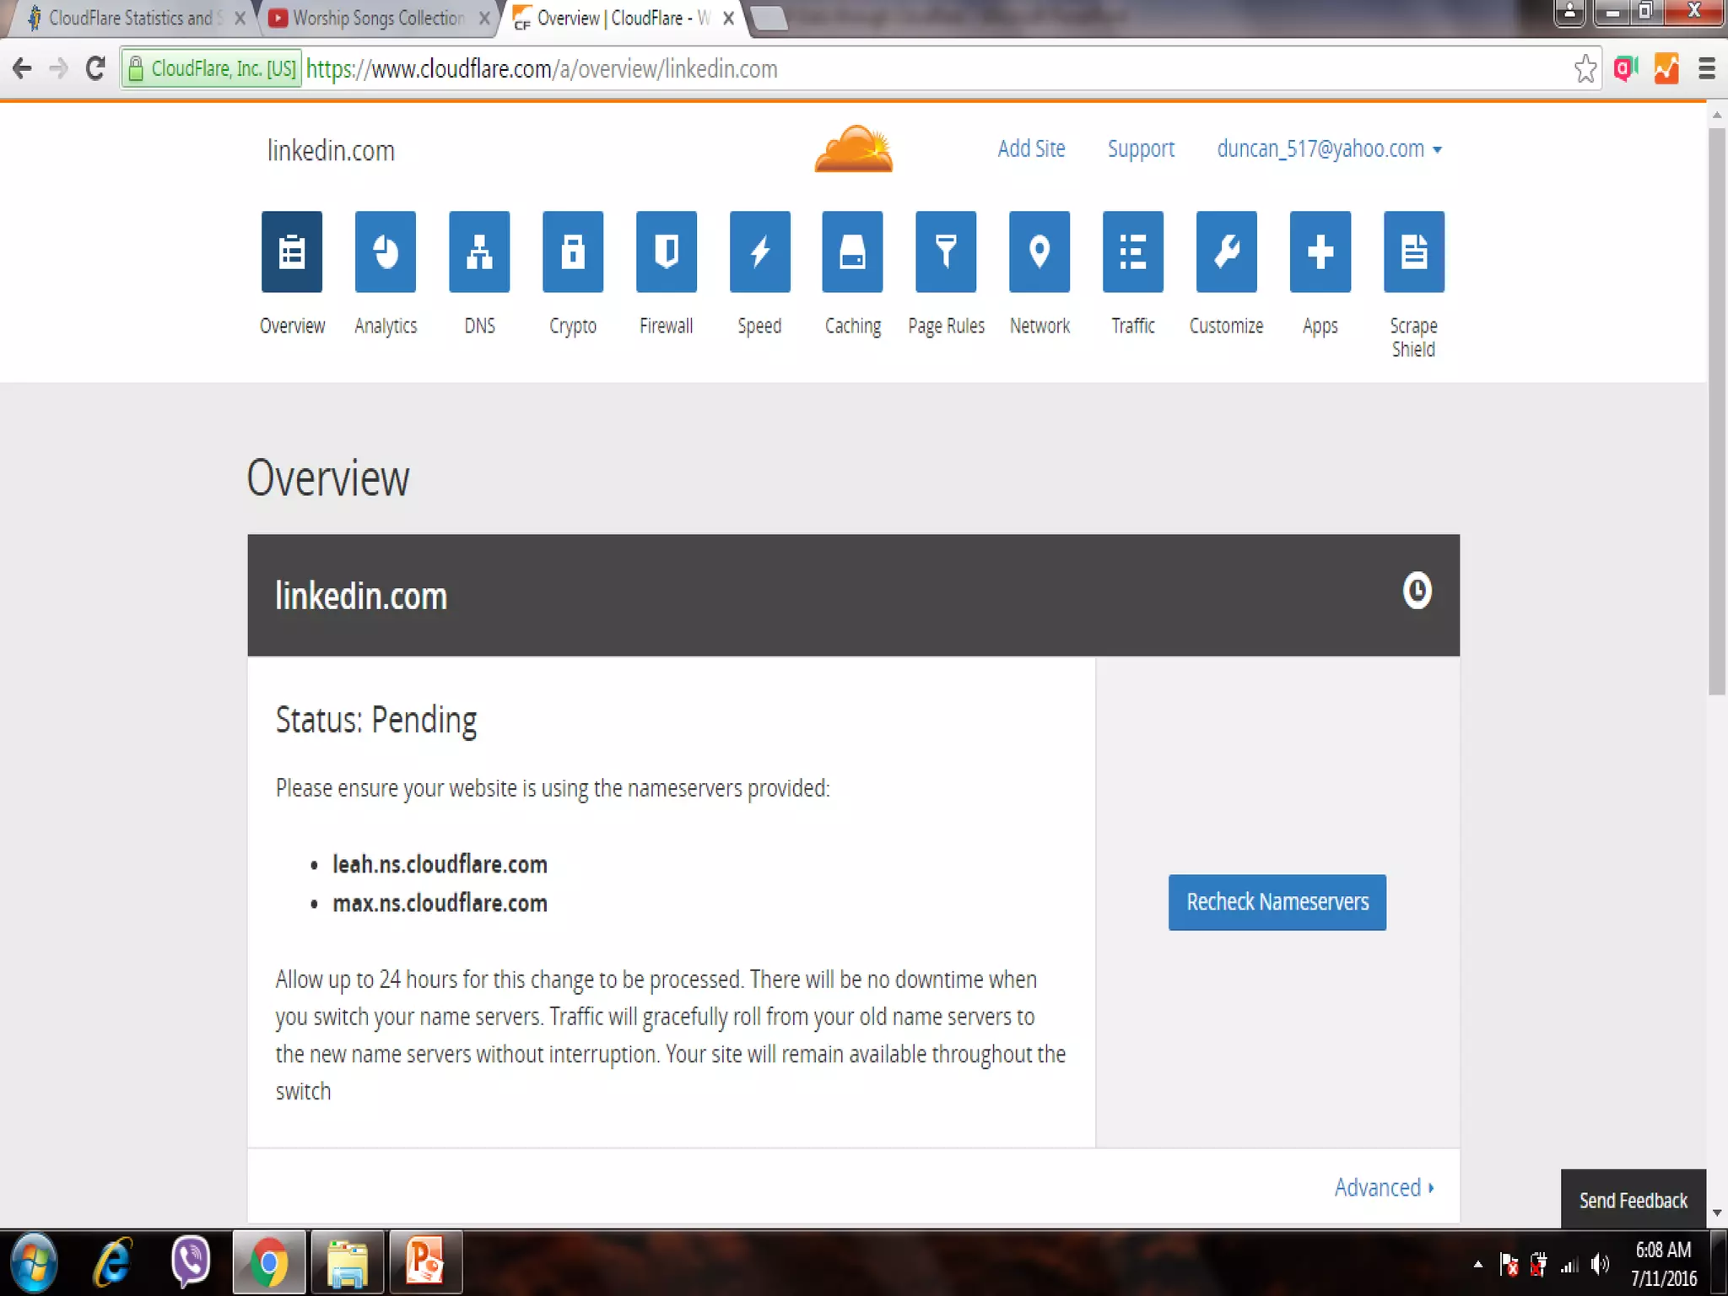Screen dimensions: 1728x1296
Task: Click the page vertical scrollbar thumb
Action: point(1716,412)
